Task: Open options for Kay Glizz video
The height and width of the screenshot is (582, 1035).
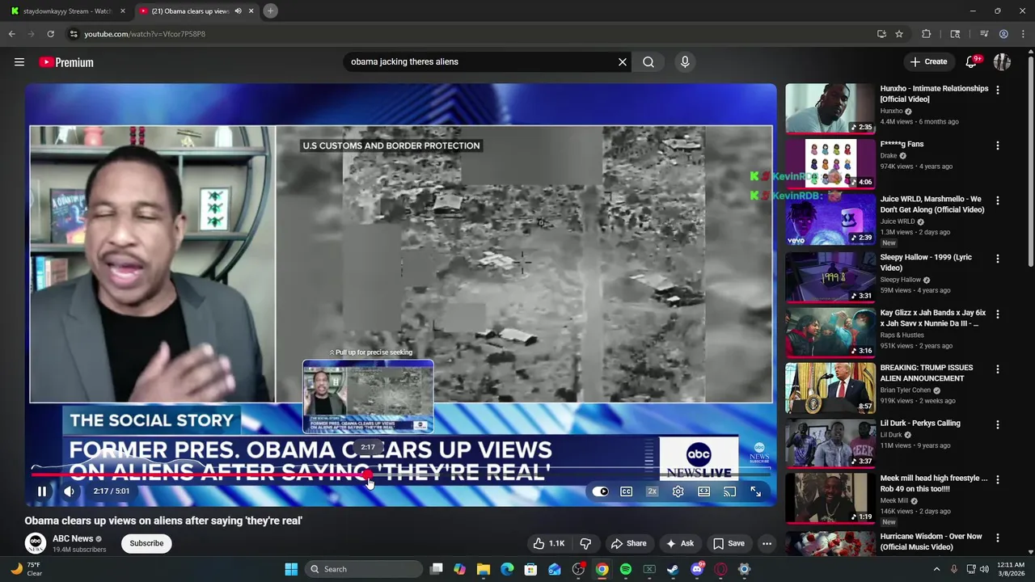Action: click(x=998, y=314)
